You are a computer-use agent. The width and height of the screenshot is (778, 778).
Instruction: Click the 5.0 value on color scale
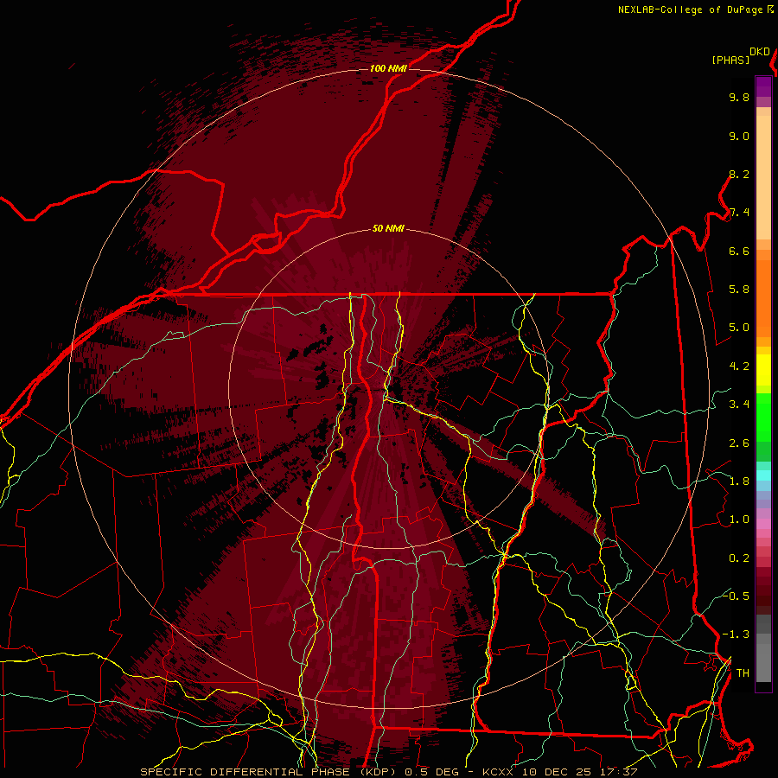point(739,328)
